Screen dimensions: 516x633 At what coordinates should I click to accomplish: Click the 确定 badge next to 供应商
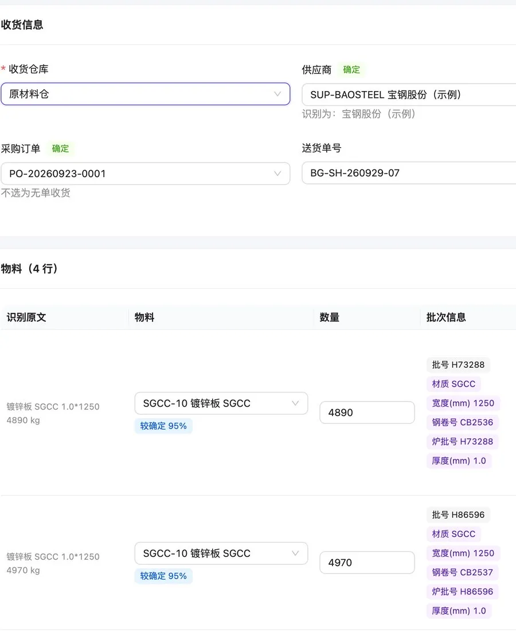(351, 69)
